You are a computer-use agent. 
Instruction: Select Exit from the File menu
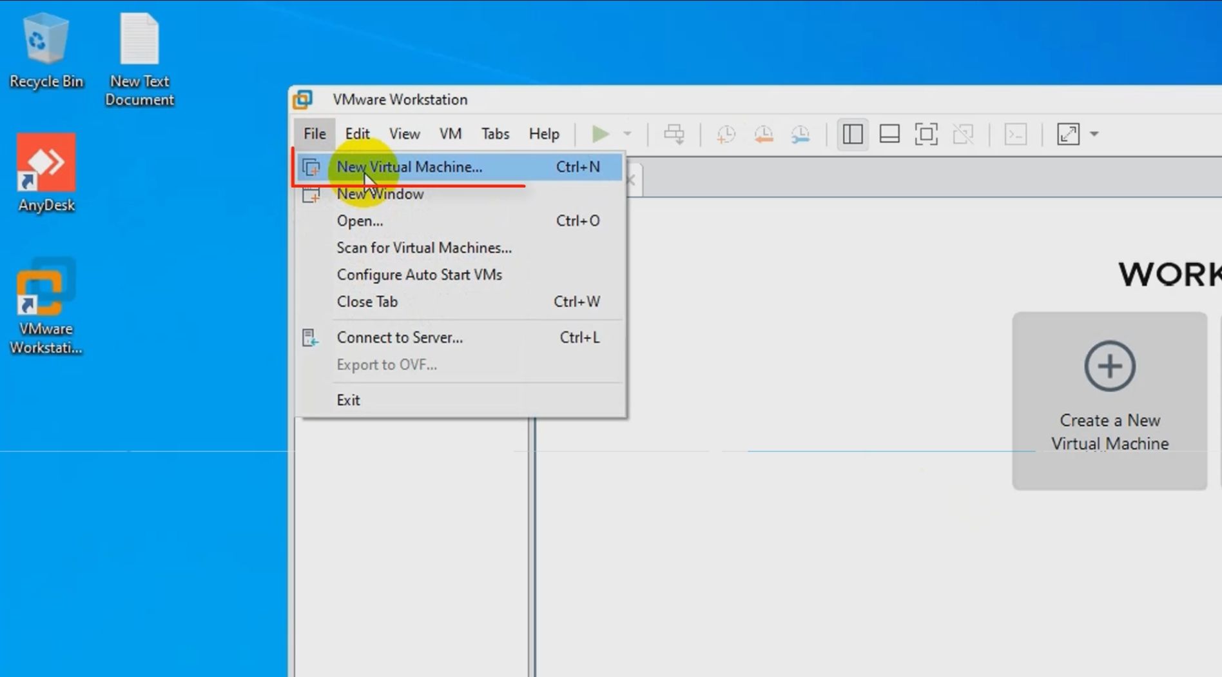[x=460, y=400]
